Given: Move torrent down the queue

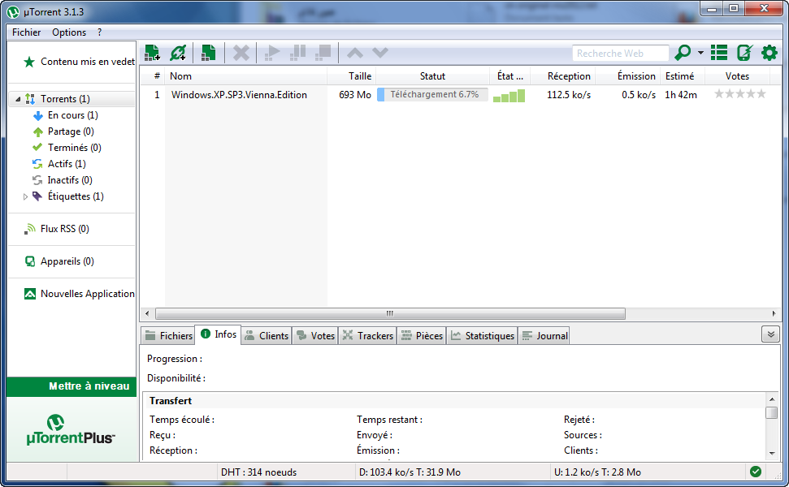Looking at the screenshot, I should tap(380, 53).
